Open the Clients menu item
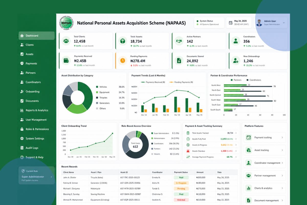 [x=37, y=45]
